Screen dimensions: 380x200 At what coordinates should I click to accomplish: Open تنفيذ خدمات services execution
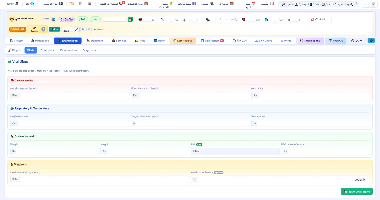tap(187, 4)
